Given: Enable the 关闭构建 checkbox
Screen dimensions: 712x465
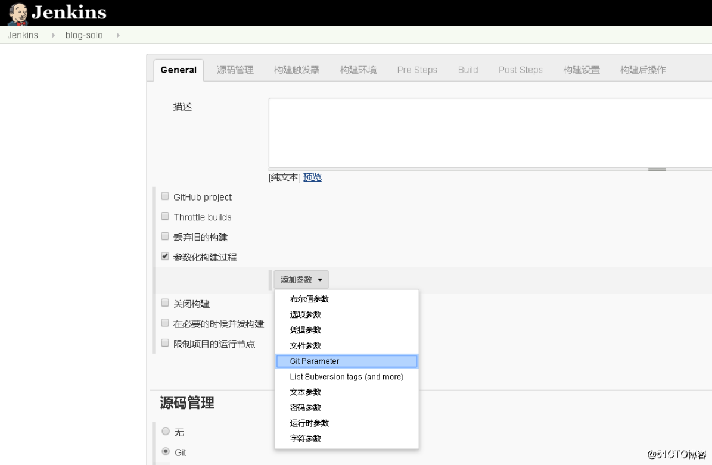Looking at the screenshot, I should (x=165, y=302).
